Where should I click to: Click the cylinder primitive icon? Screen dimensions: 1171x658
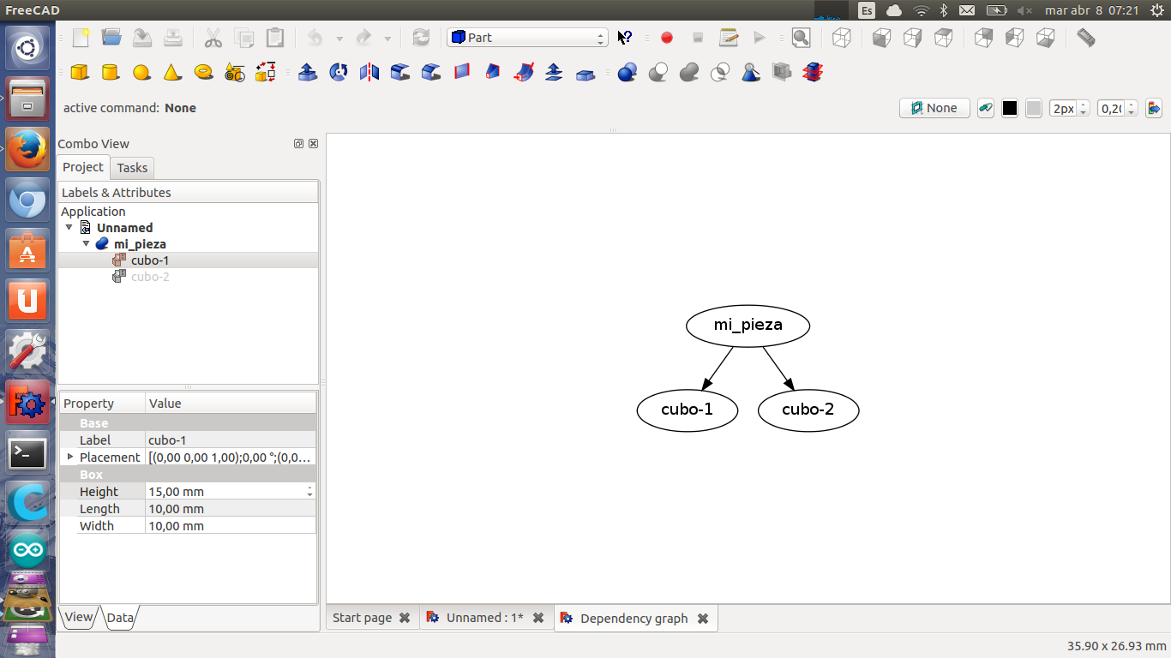(x=111, y=73)
